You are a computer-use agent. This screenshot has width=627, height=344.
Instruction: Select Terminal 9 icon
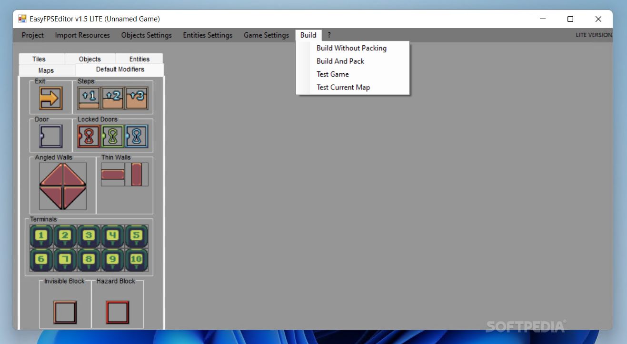[x=113, y=260]
